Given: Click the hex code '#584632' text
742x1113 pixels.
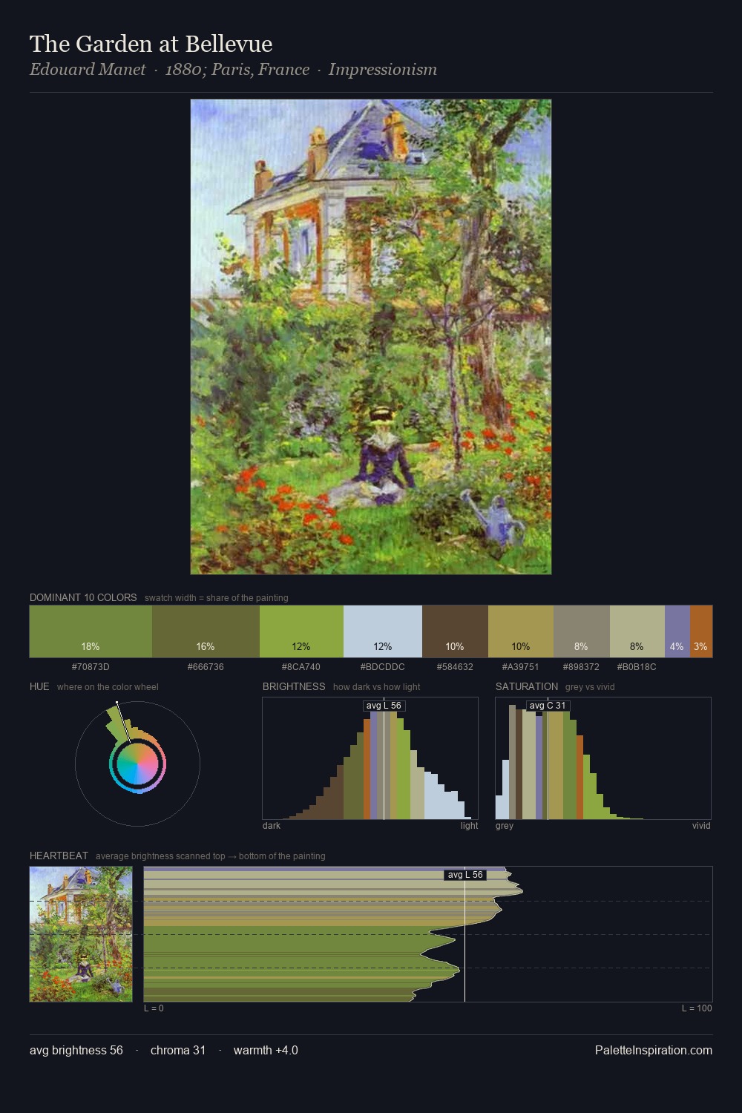Looking at the screenshot, I should pos(455,667).
